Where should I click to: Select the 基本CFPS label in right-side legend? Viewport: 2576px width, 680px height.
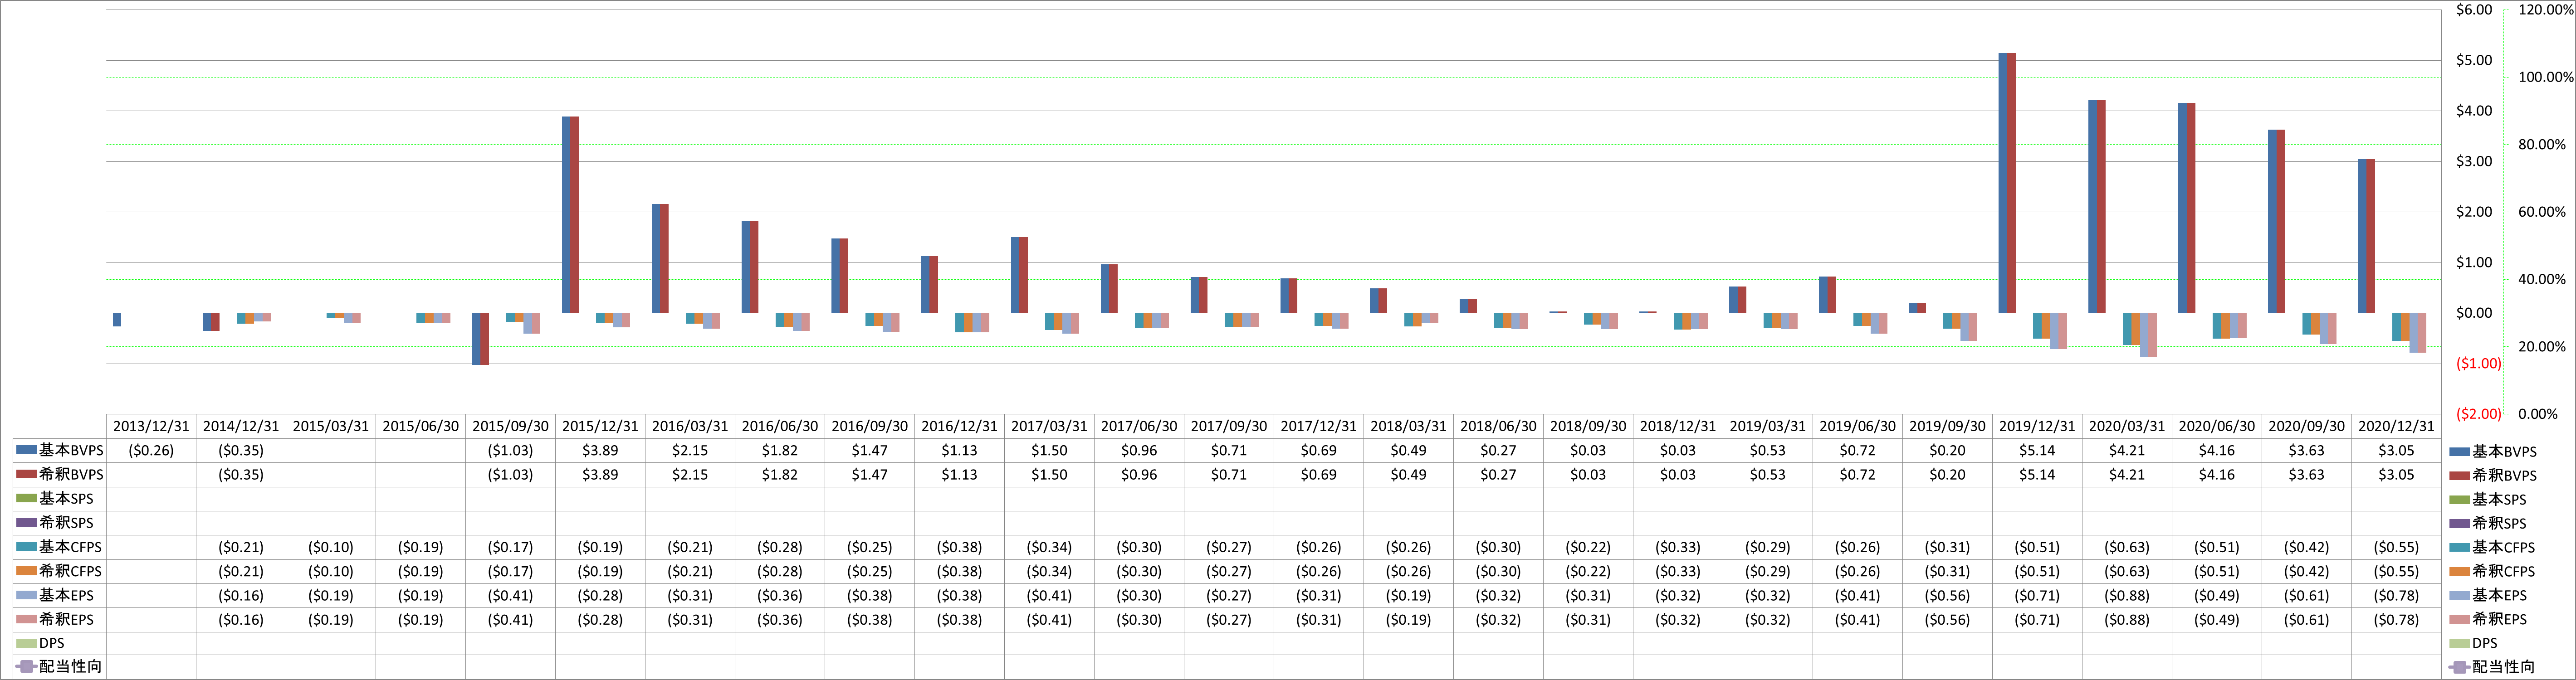coord(2504,547)
